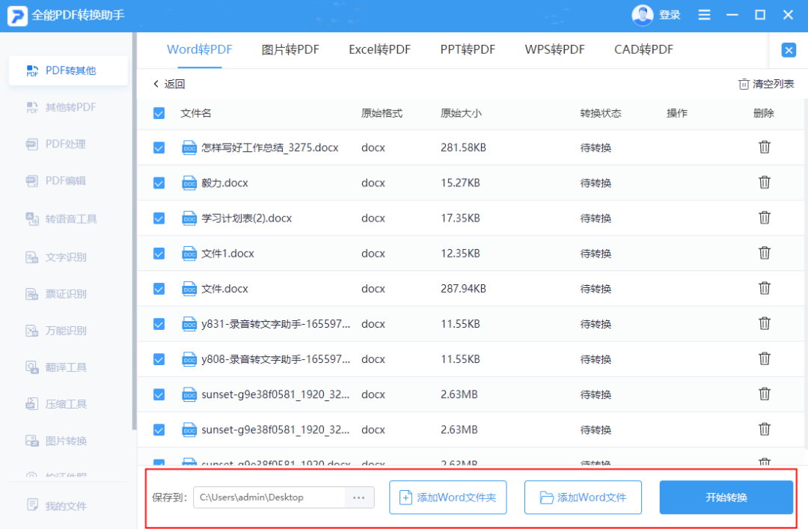
Task: Click 添加Word文件夹 button
Action: coord(448,498)
